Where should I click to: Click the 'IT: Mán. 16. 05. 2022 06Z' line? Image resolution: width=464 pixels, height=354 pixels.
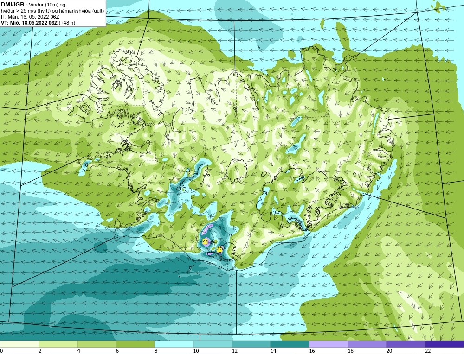[30, 17]
